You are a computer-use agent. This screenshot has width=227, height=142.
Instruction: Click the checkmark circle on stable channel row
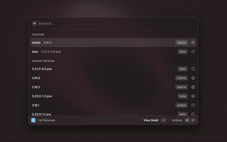(x=193, y=43)
